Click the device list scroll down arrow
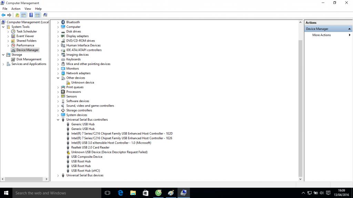Screen dimensions: 353x198 tap(300, 179)
